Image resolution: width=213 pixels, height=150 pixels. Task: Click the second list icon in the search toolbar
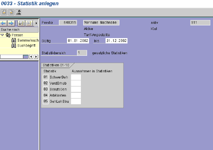click(x=29, y=23)
